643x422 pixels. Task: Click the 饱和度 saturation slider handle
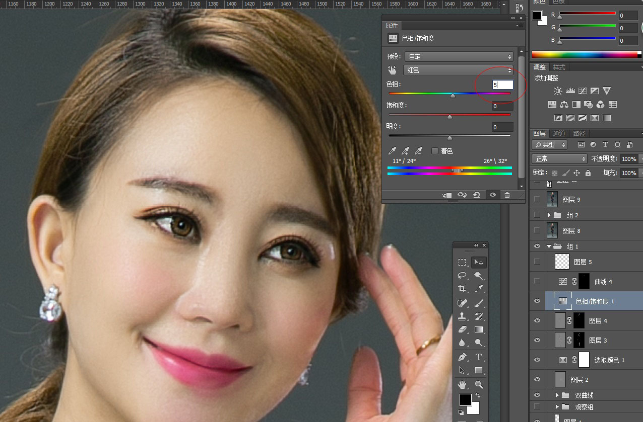point(449,116)
